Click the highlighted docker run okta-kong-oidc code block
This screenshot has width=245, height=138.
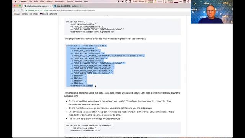click(x=122, y=66)
